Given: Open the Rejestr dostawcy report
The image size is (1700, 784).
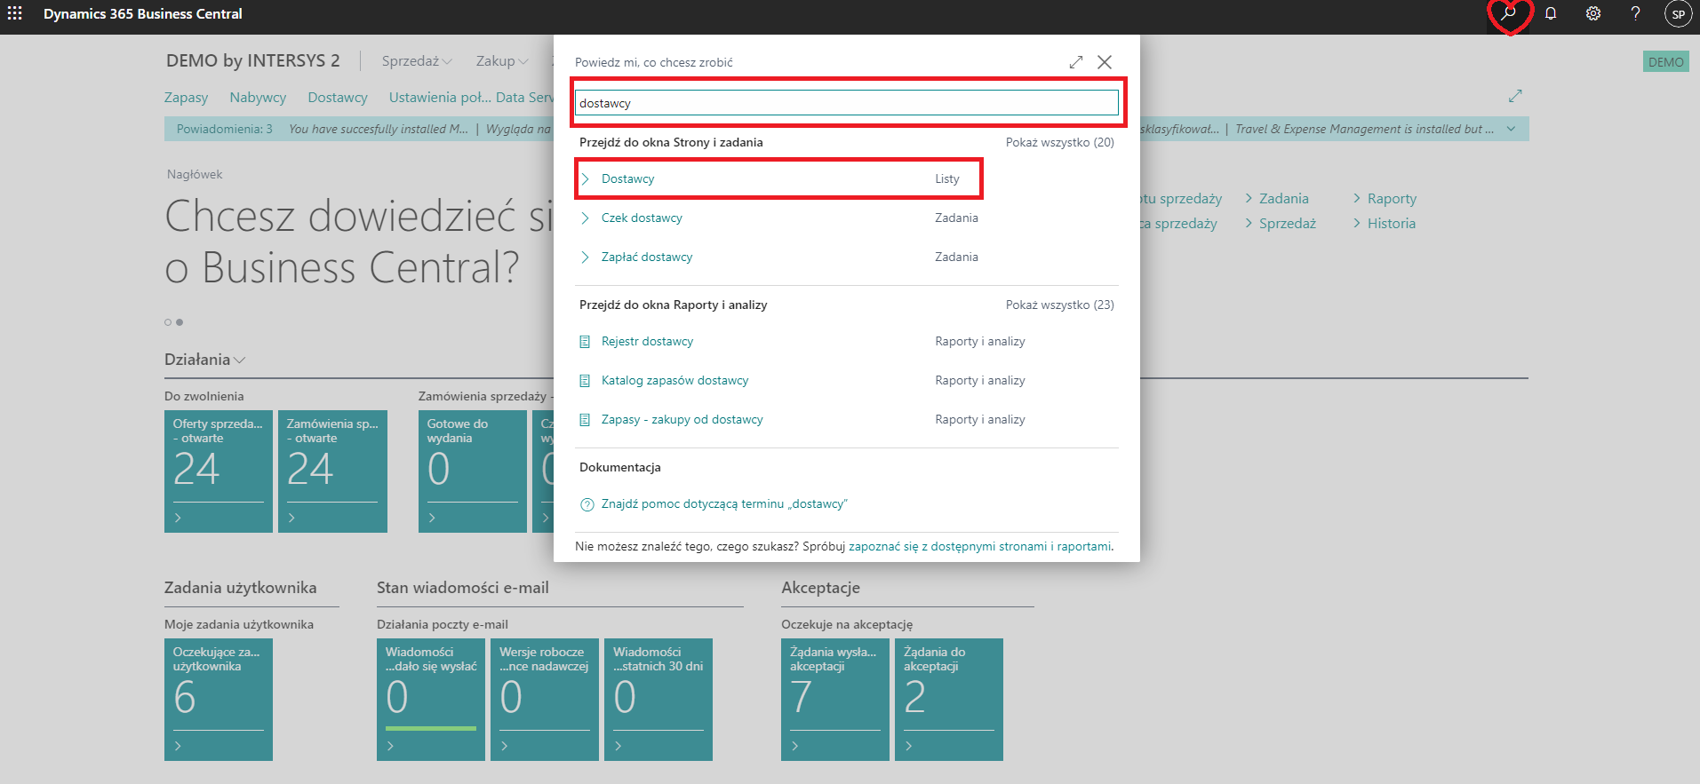Looking at the screenshot, I should (647, 341).
